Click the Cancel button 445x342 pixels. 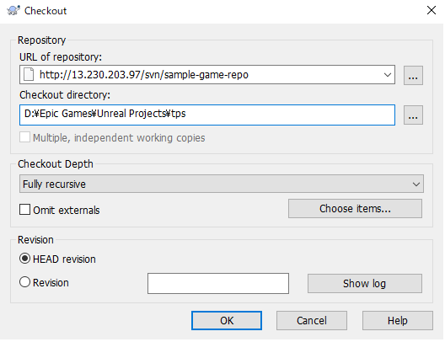[312, 321]
